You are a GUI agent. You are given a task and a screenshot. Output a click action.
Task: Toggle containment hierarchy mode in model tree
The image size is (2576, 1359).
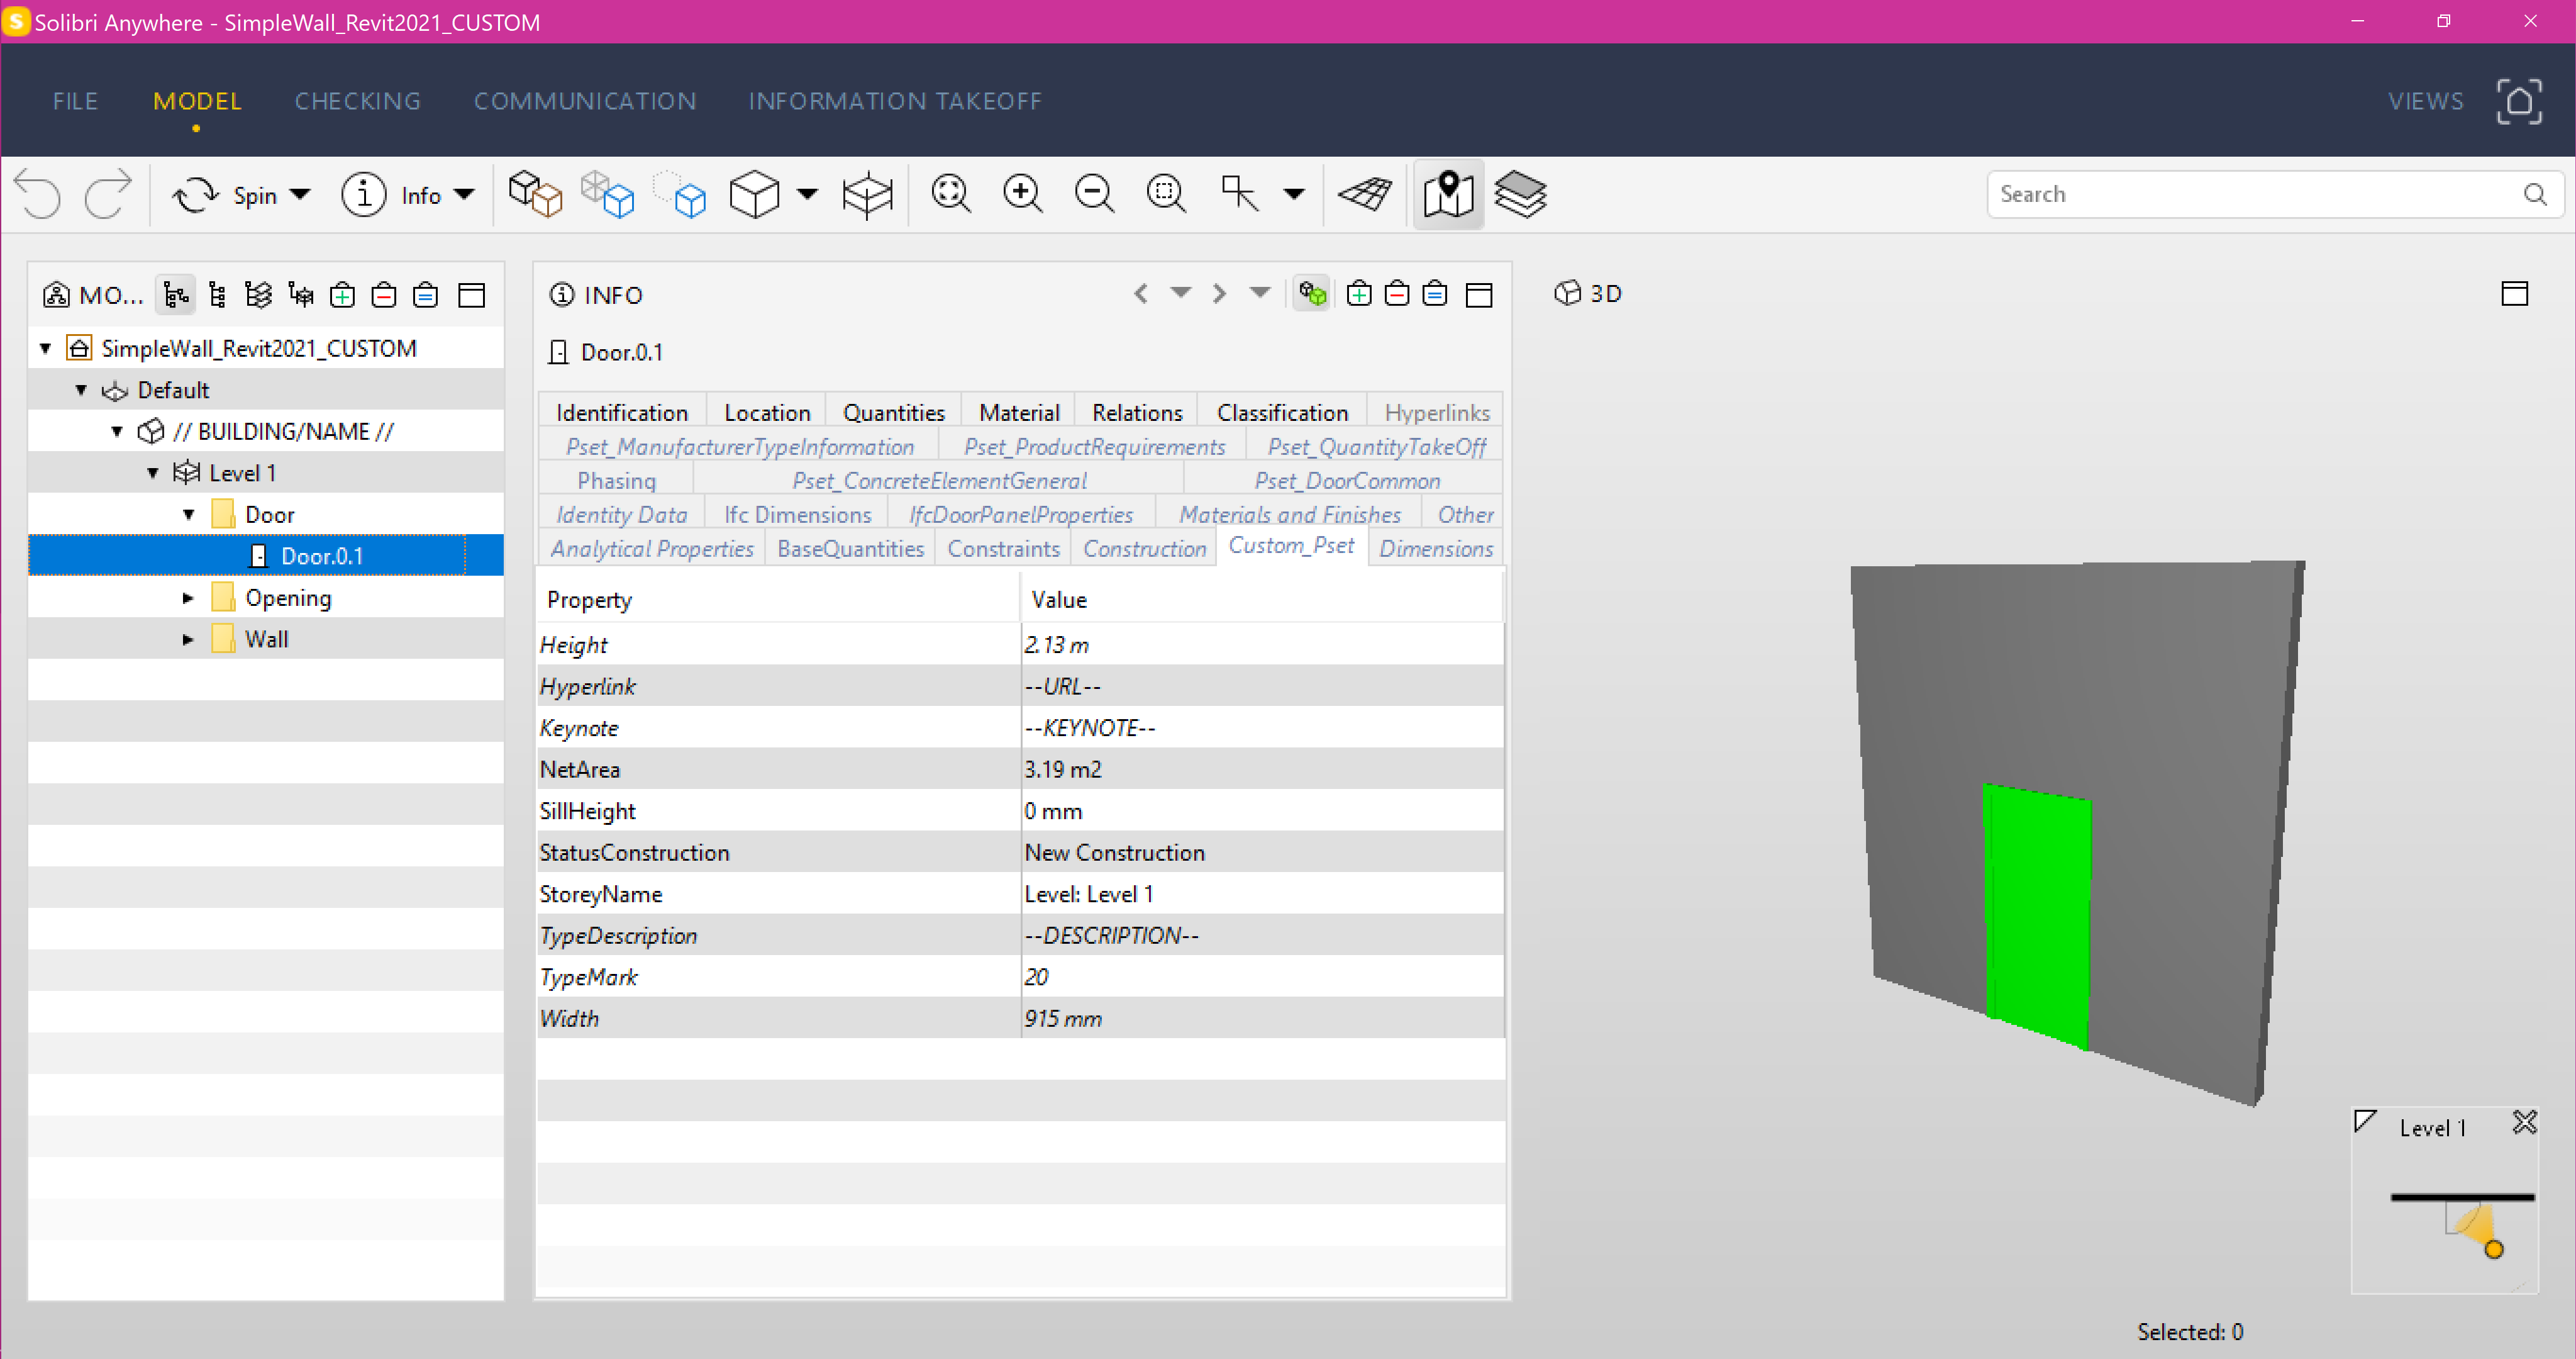pos(176,295)
